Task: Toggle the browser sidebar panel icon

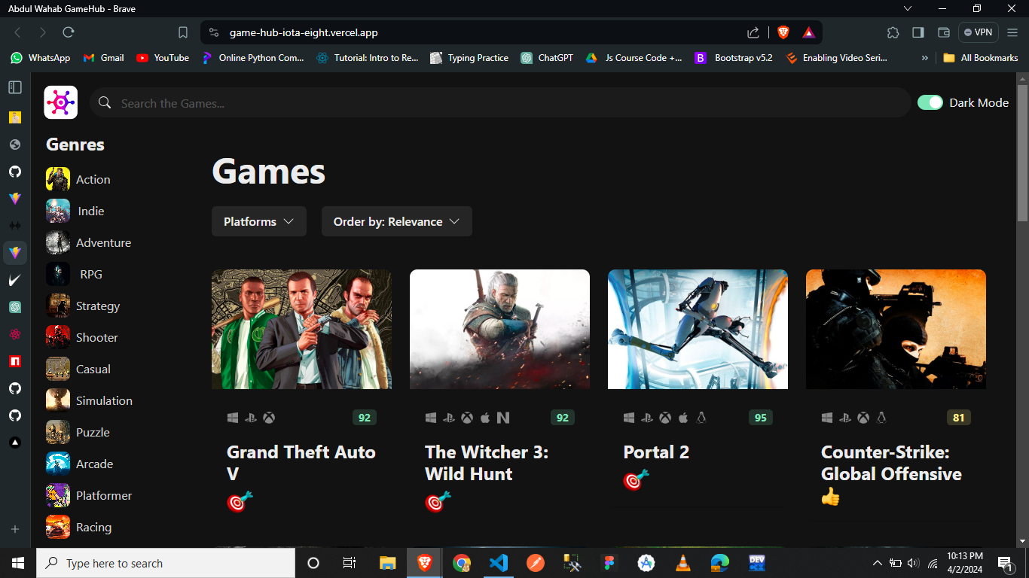Action: (918, 32)
